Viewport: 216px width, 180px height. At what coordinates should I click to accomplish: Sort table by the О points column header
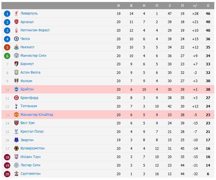click(208, 6)
